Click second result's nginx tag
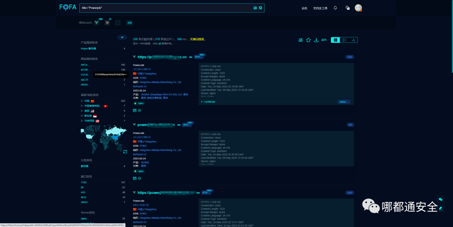 click(139, 171)
